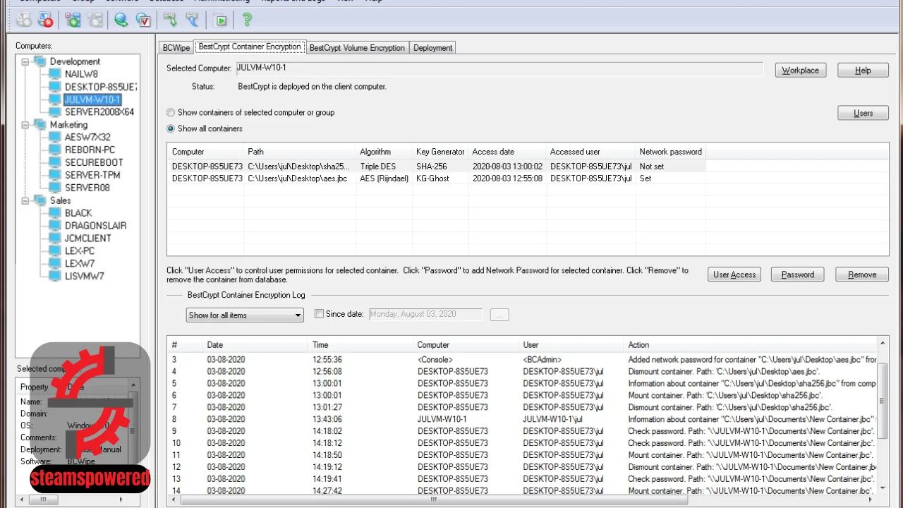Viewport: 903px width, 508px height.
Task: Click the globe with red checkmark icon
Action: coord(143,20)
